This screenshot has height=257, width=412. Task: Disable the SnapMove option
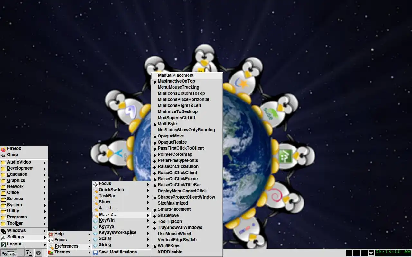coord(186,216)
